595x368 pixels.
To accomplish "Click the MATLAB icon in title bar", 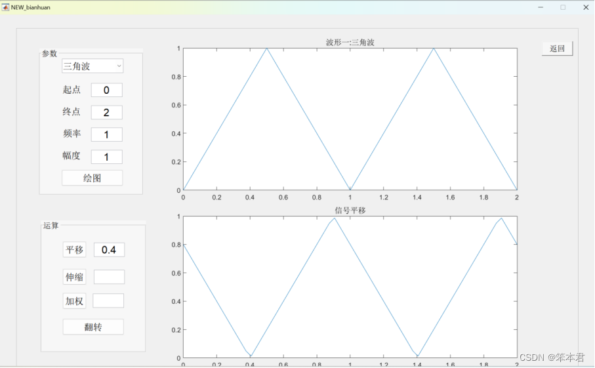I will pyautogui.click(x=5, y=7).
